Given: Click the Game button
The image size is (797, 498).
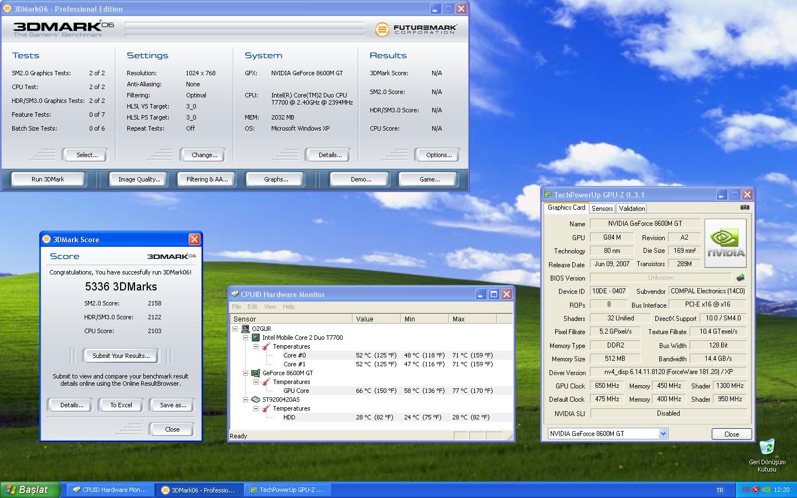Looking at the screenshot, I should tap(429, 179).
